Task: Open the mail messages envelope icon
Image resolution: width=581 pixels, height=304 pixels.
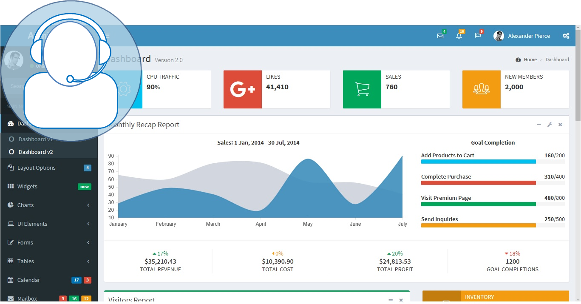Action: click(440, 36)
